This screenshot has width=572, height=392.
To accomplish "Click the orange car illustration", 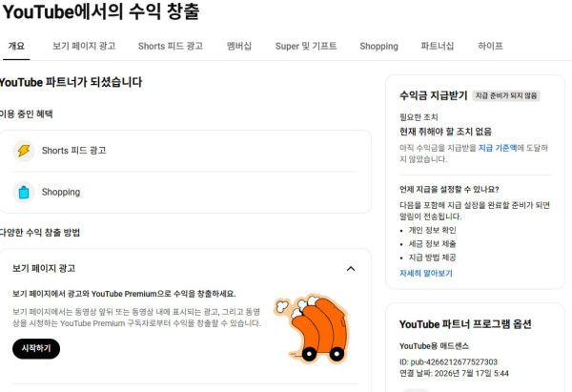I will coord(313,328).
